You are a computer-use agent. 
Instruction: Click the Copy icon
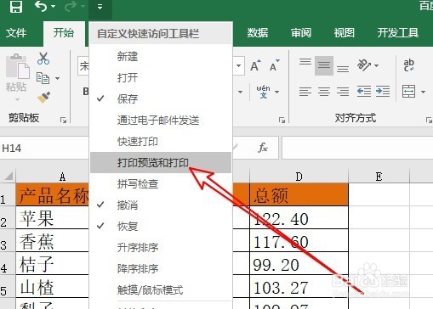pyautogui.click(x=43, y=78)
